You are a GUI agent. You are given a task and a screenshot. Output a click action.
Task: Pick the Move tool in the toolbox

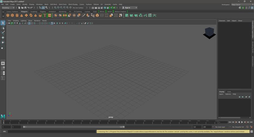3,37
